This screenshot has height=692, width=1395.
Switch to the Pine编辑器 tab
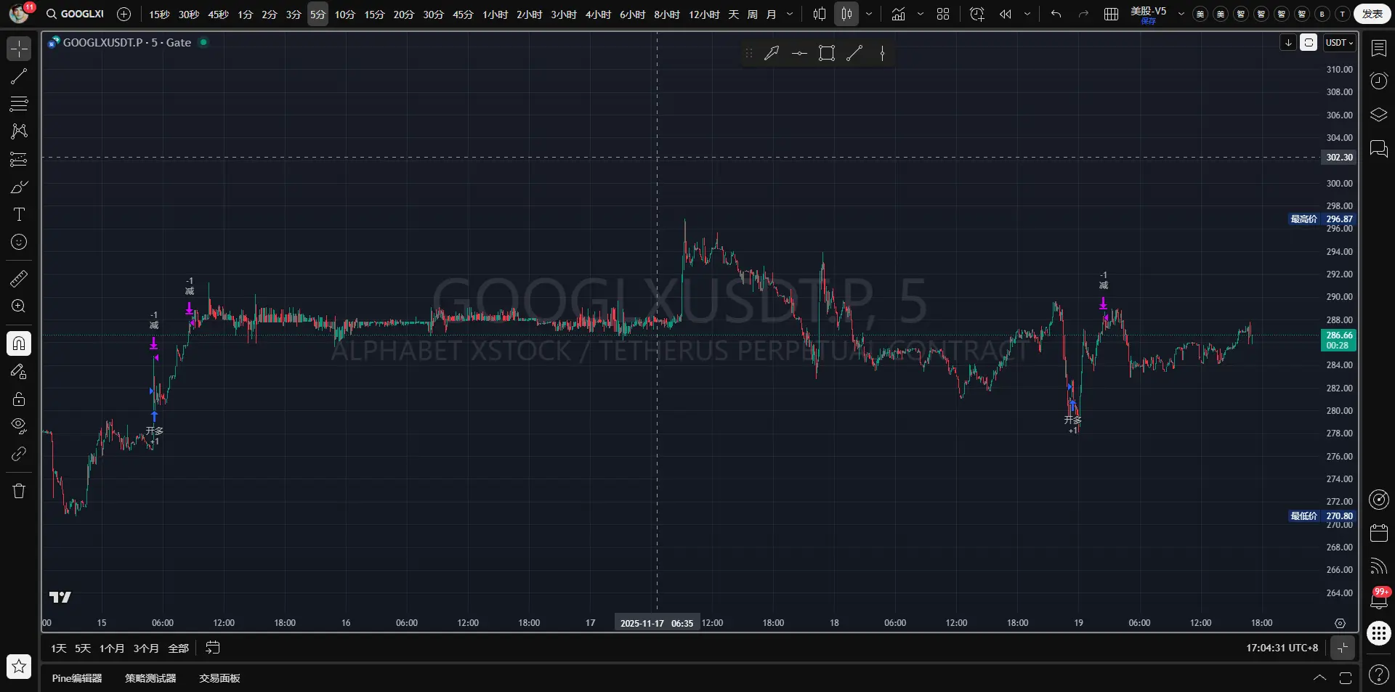(77, 678)
